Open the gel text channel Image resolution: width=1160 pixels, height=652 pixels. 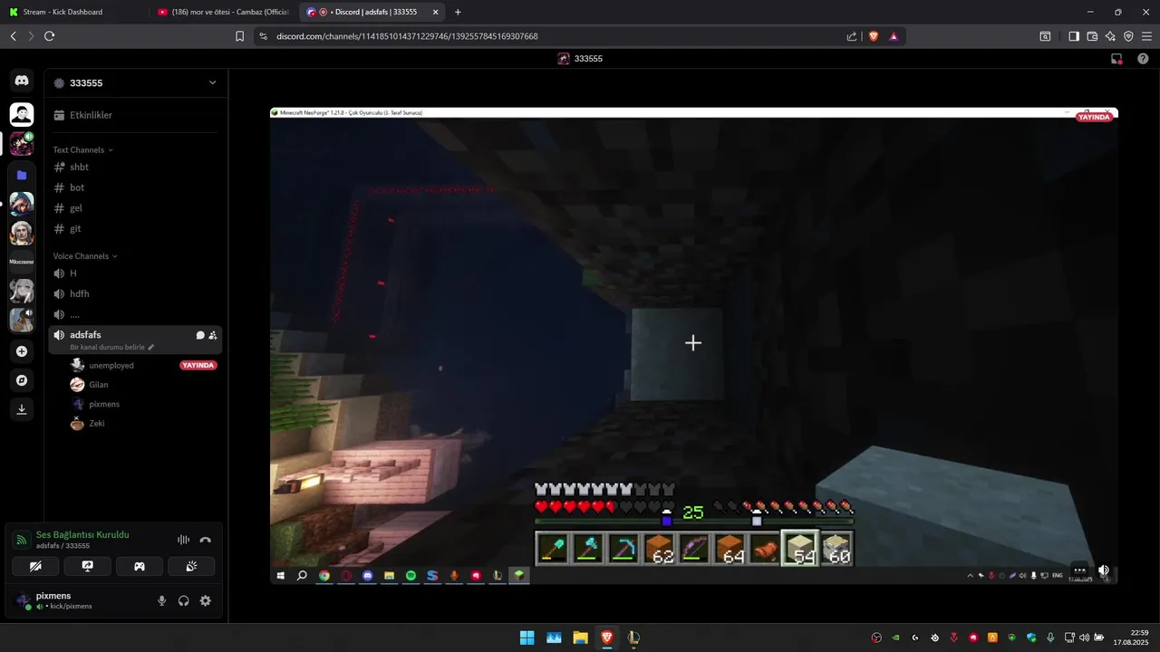click(x=135, y=208)
